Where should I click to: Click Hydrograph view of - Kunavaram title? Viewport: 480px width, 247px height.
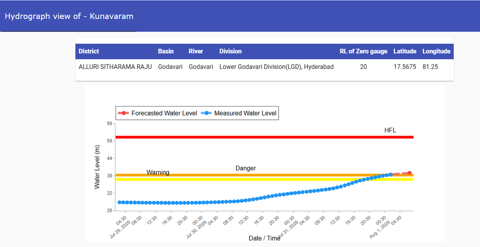coord(69,16)
